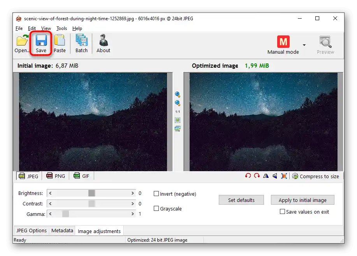Click 'Optimized: 24 bit JPEG image' status text
Image resolution: width=357 pixels, height=256 pixels.
[x=157, y=240]
